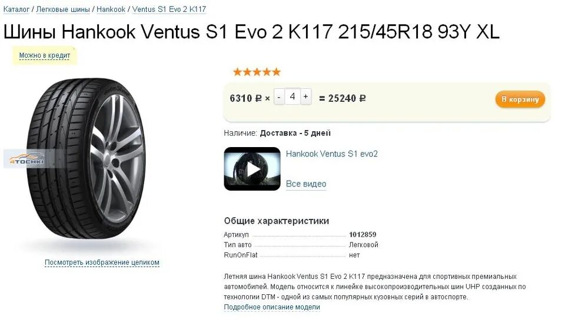The image size is (565, 323).
Task: Click the five-star rating
Action: [x=257, y=72]
